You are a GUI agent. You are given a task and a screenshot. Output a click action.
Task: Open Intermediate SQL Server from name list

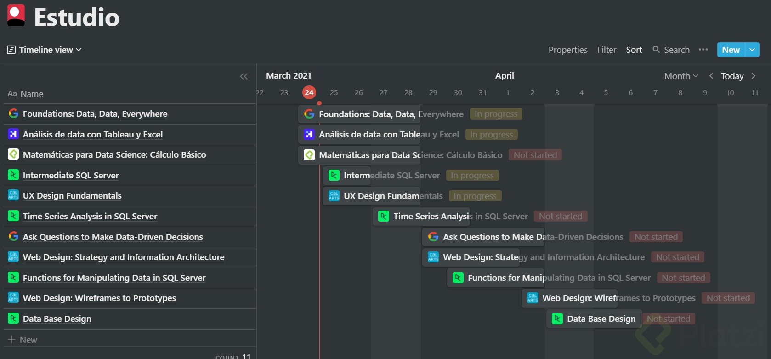pyautogui.click(x=71, y=175)
